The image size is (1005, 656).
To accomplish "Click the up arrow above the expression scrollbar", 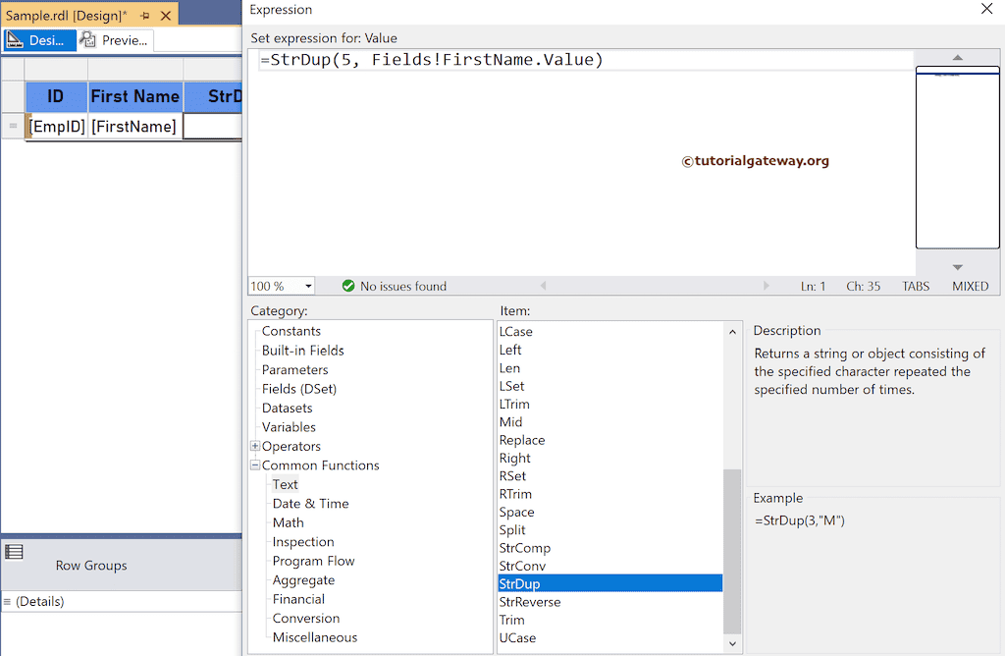I will click(x=957, y=58).
